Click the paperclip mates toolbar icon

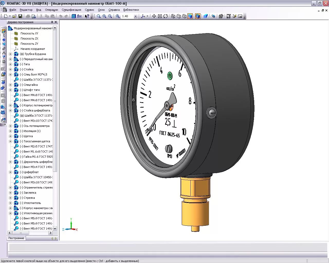4,48
